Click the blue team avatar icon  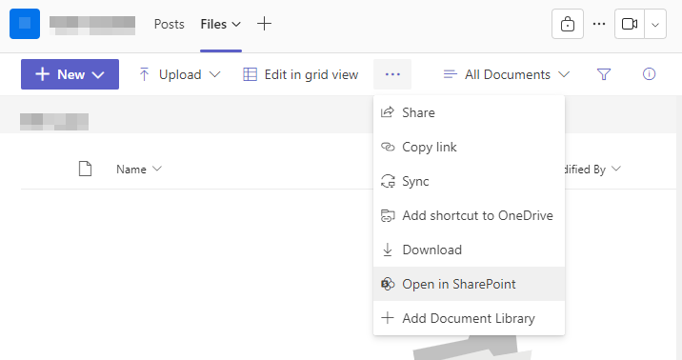coord(25,24)
